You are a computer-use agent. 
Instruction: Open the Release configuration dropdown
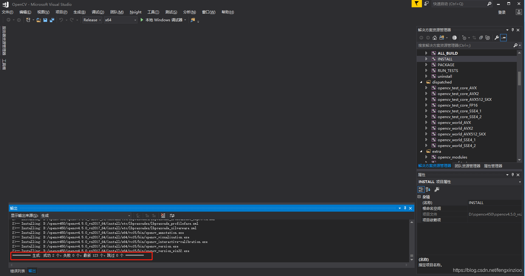point(92,20)
